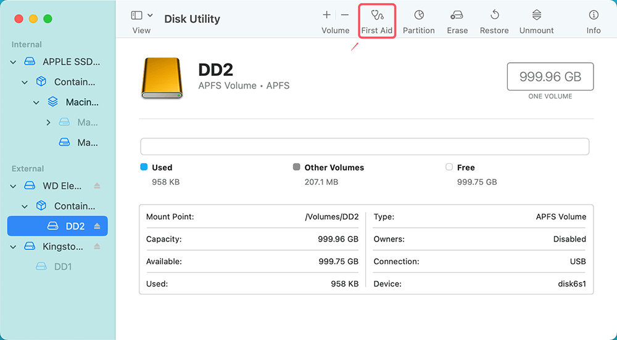Click the DD2 disk usage bar
Screen dimensions: 617x340
(x=364, y=147)
